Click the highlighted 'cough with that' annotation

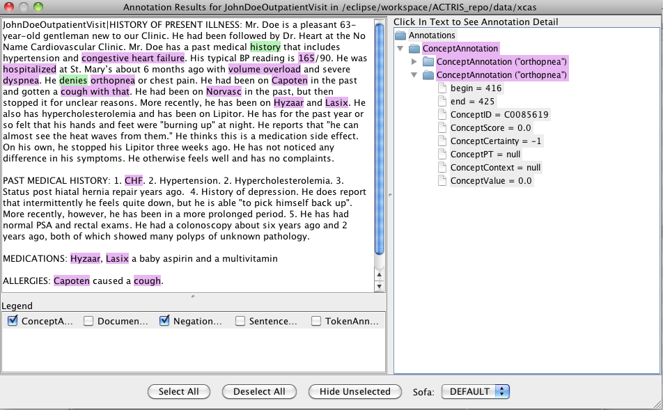click(x=95, y=91)
